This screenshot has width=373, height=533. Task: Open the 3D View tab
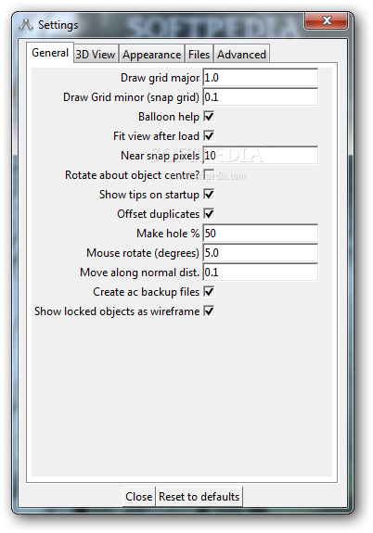tap(96, 55)
